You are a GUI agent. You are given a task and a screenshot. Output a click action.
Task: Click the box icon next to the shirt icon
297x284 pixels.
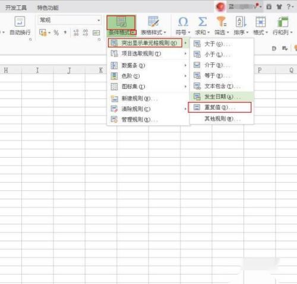tap(269, 7)
